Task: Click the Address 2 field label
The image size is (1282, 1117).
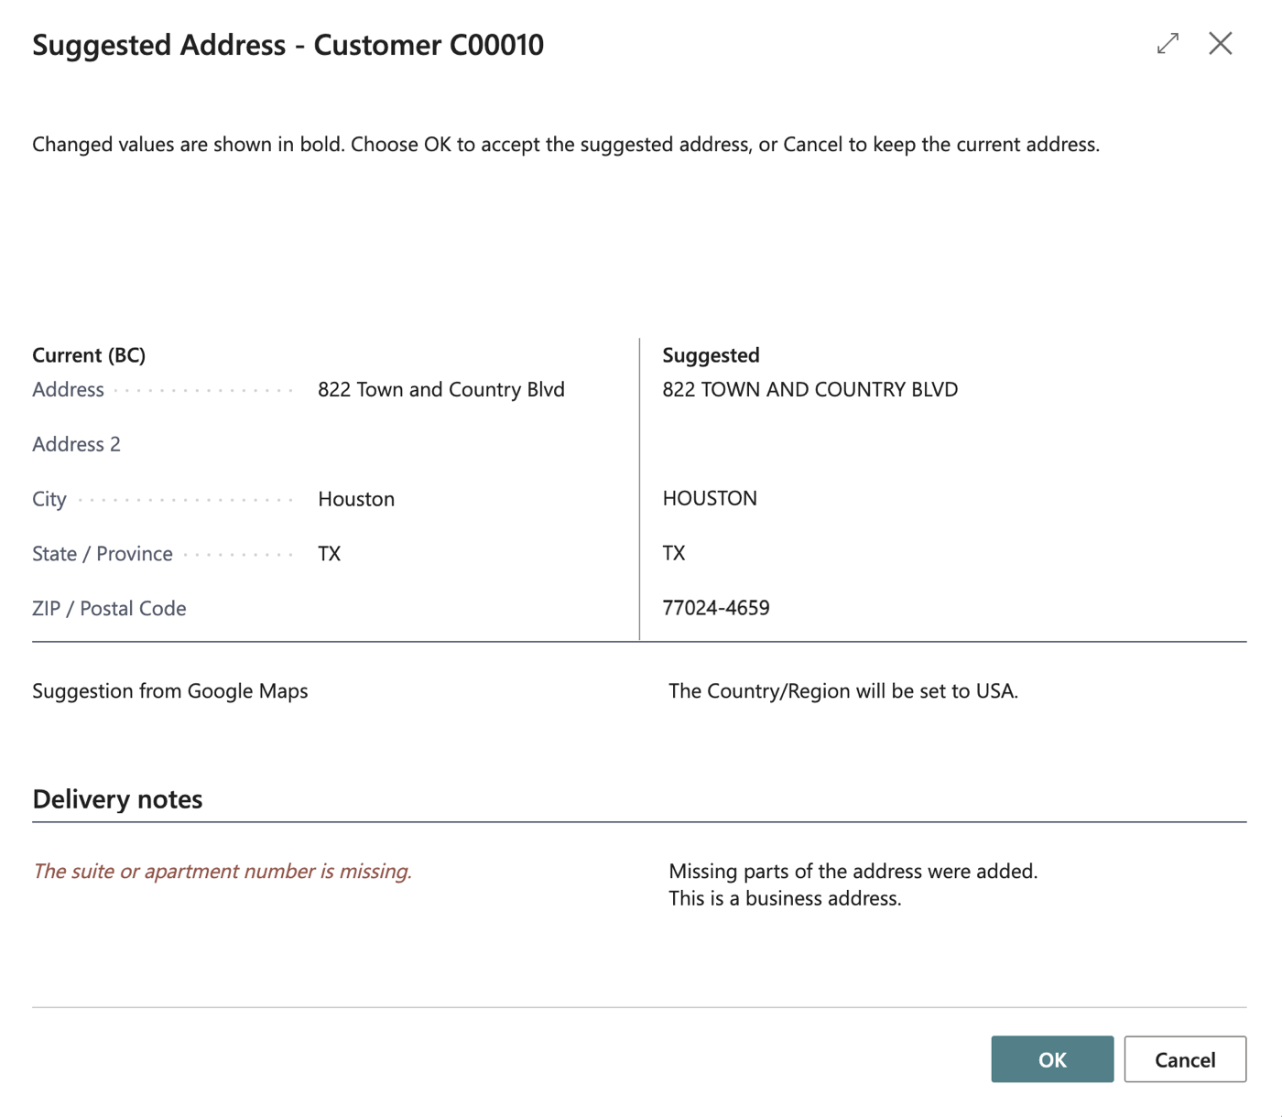Action: click(x=76, y=444)
